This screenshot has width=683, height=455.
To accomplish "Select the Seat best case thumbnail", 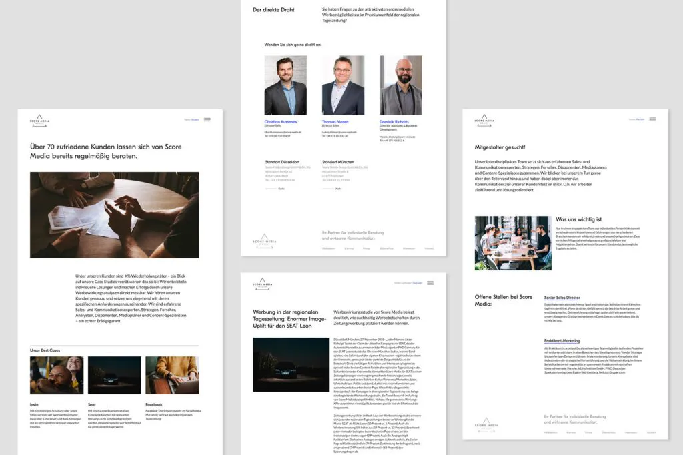I will point(114,375).
